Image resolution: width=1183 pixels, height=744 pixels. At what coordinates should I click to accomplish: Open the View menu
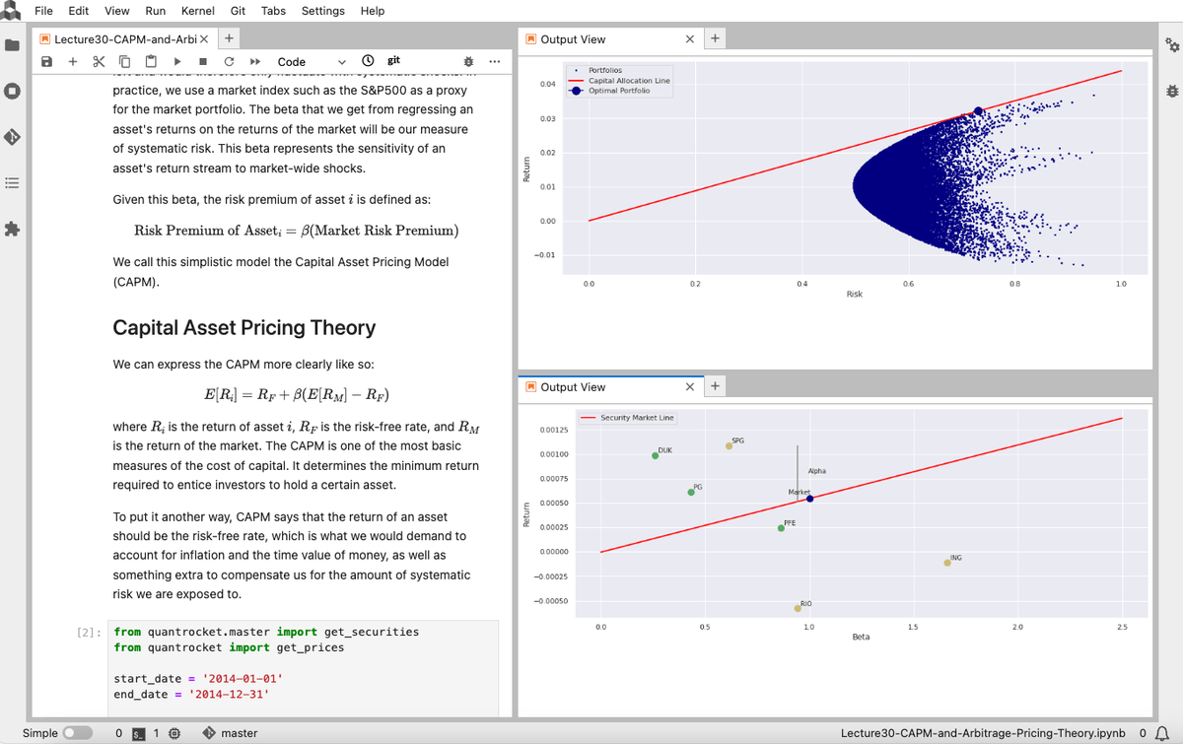pyautogui.click(x=117, y=11)
